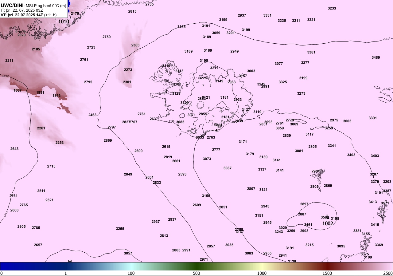Click the height value 3391
The image size is (393, 276).
[373, 118]
